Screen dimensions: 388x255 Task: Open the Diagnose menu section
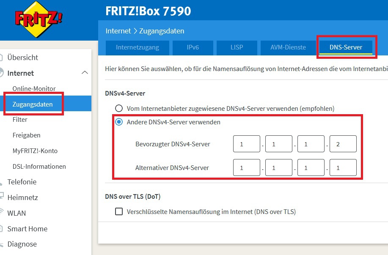coord(22,244)
